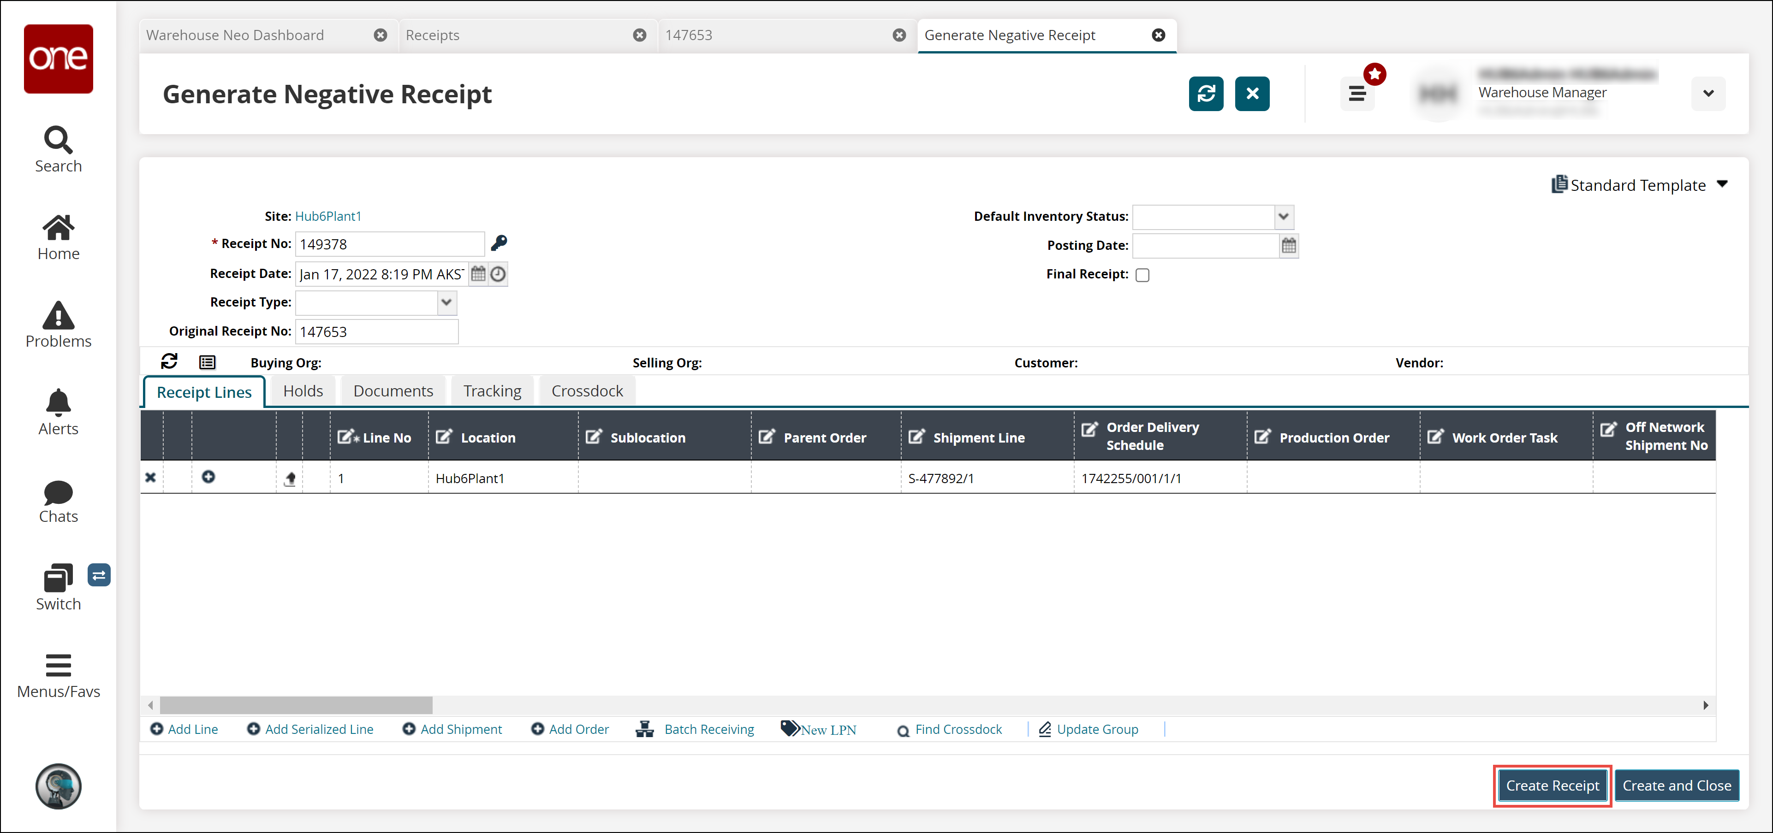
Task: Delete receipt line 1 with X icon
Action: (151, 478)
